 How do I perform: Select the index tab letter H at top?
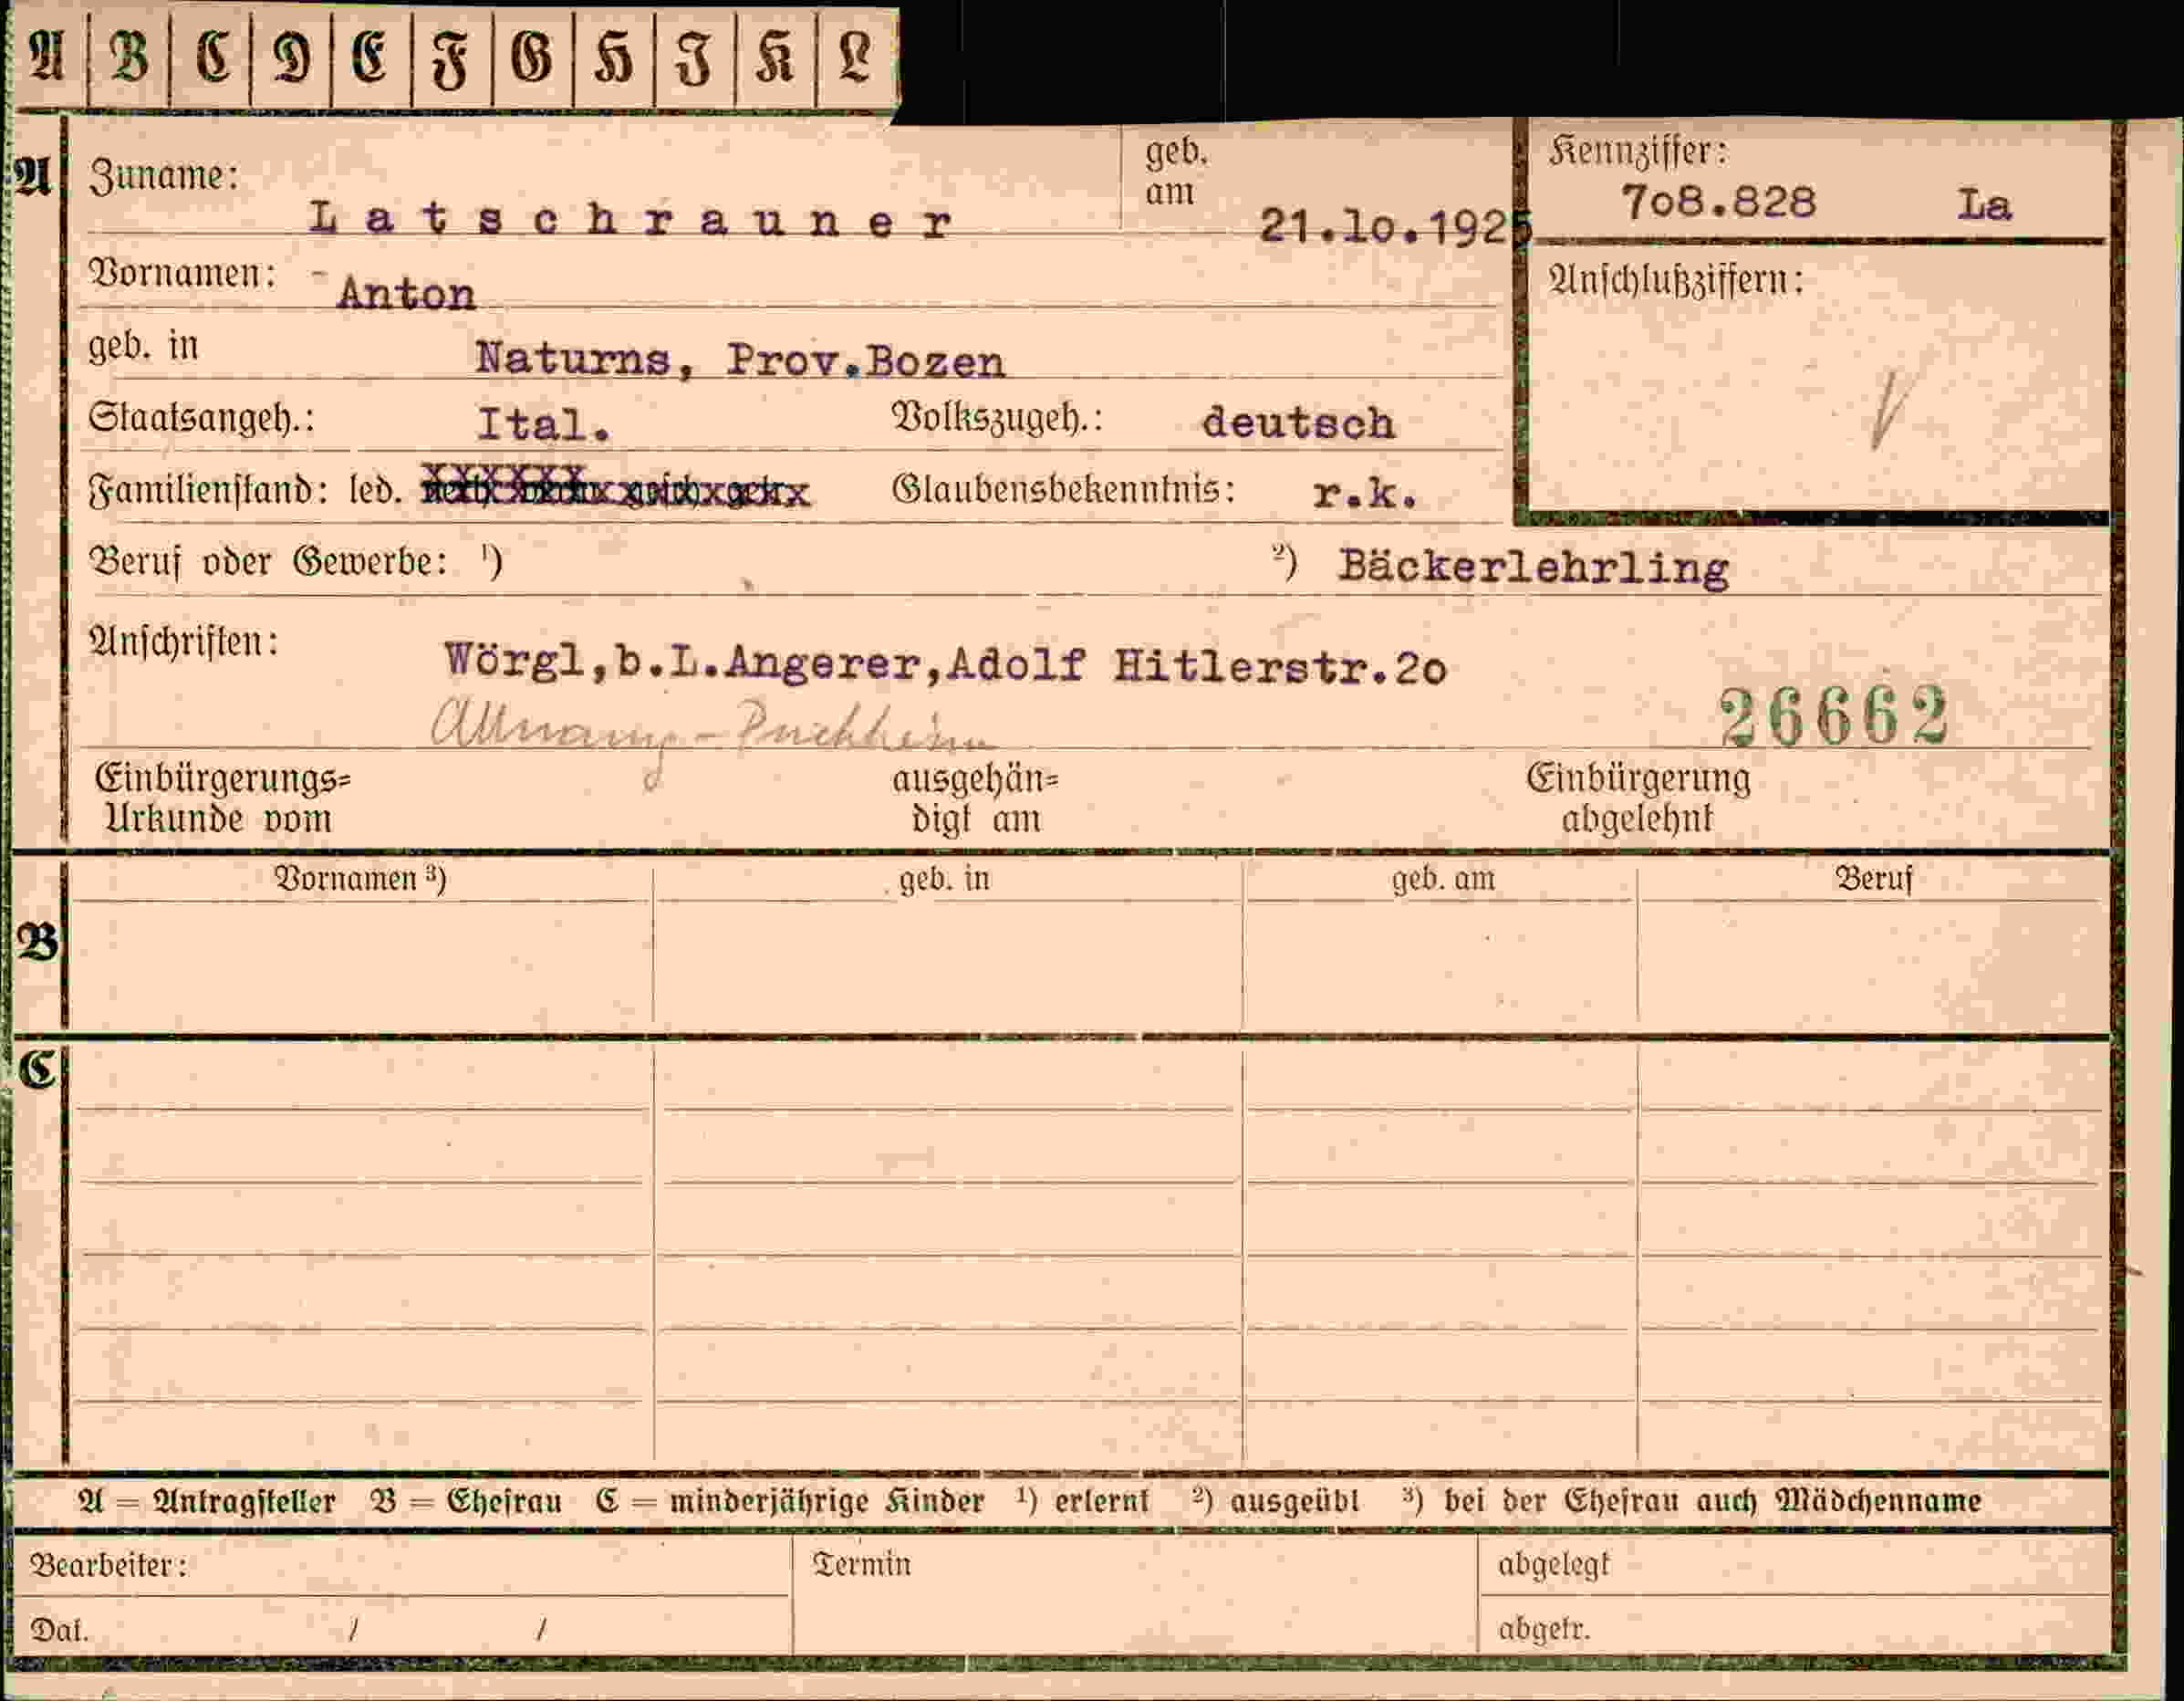click(614, 57)
